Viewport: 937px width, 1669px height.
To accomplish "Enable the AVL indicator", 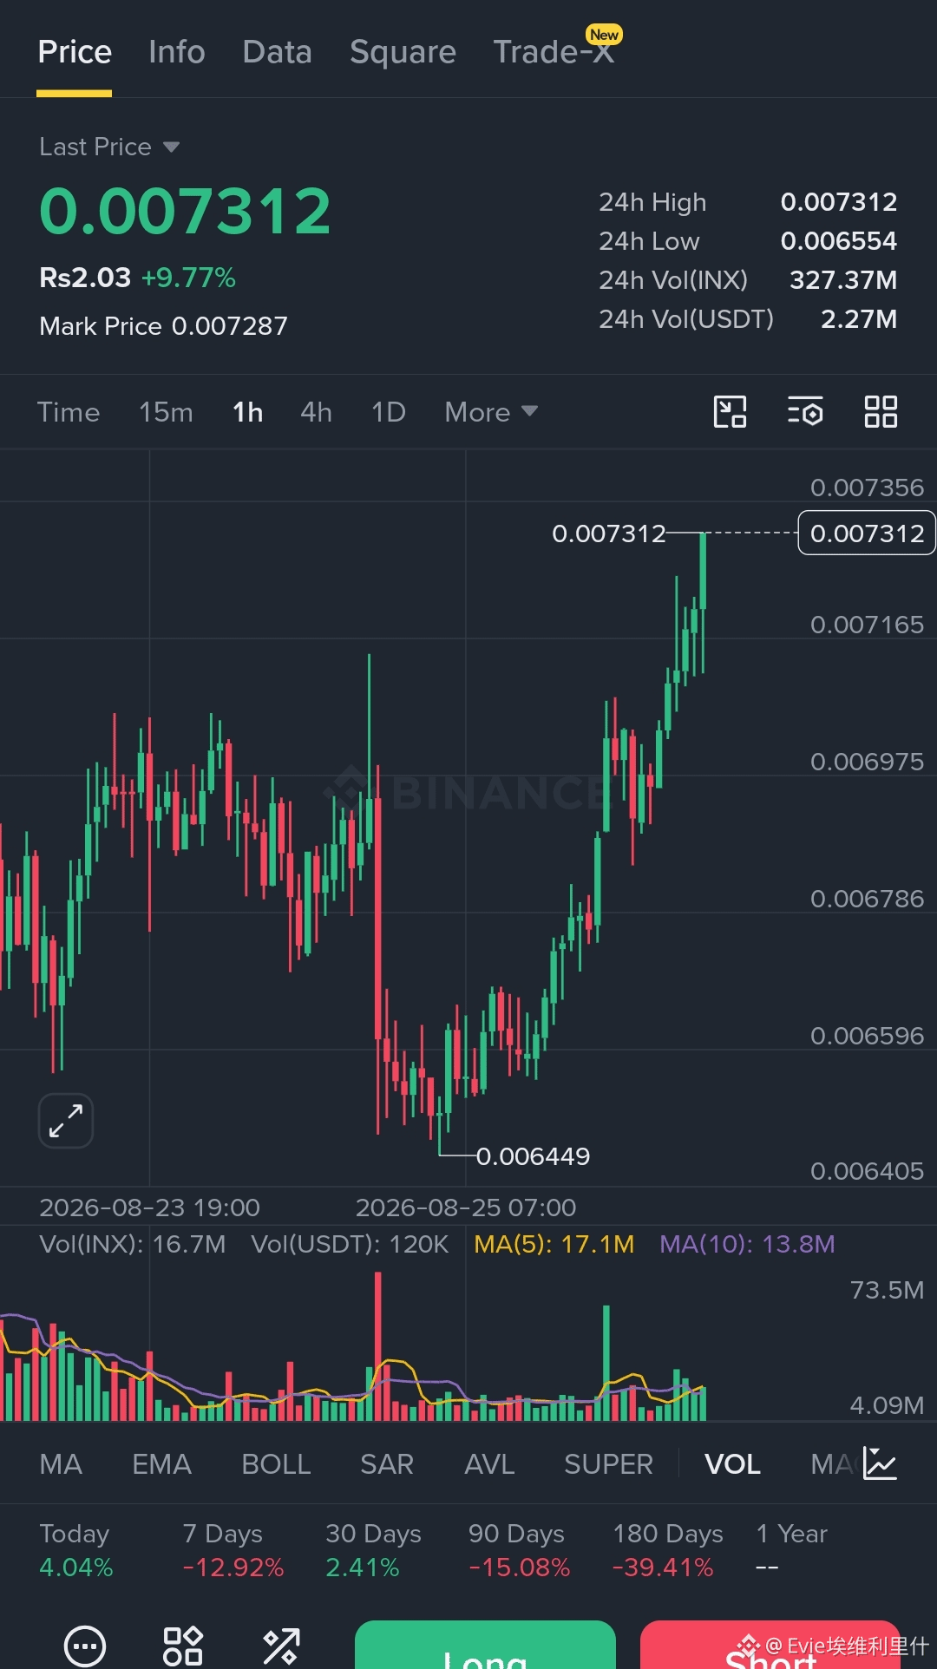I will click(x=489, y=1464).
